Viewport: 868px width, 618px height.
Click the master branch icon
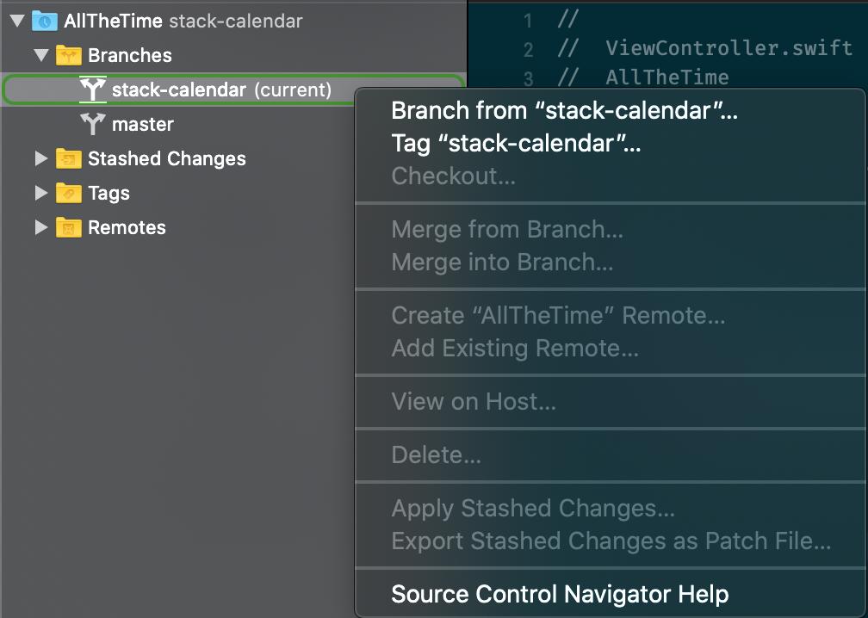pos(93,124)
